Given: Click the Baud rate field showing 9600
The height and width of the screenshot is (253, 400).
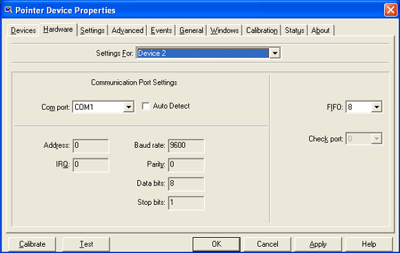Looking at the screenshot, I should click(186, 146).
